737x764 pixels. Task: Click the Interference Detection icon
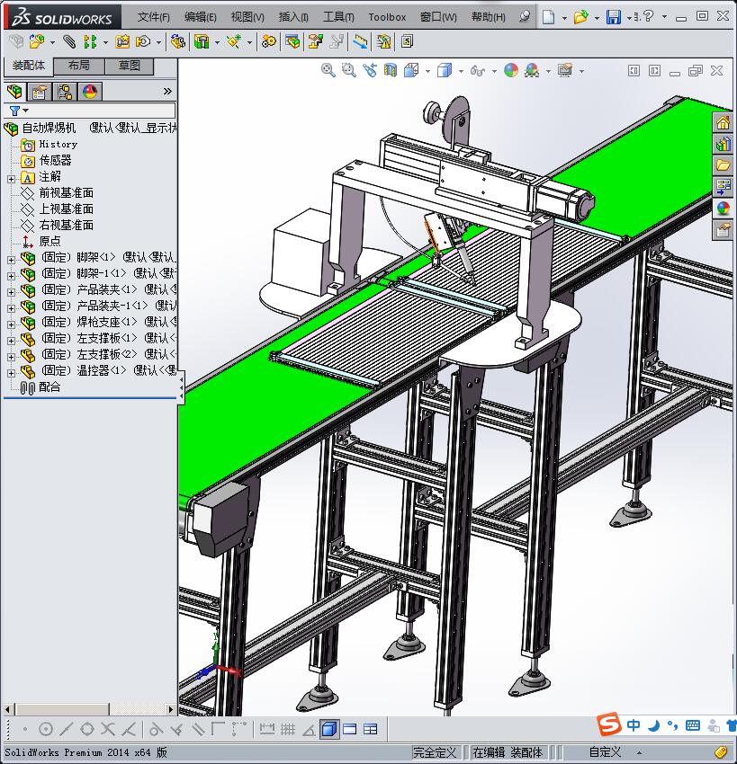point(360,41)
